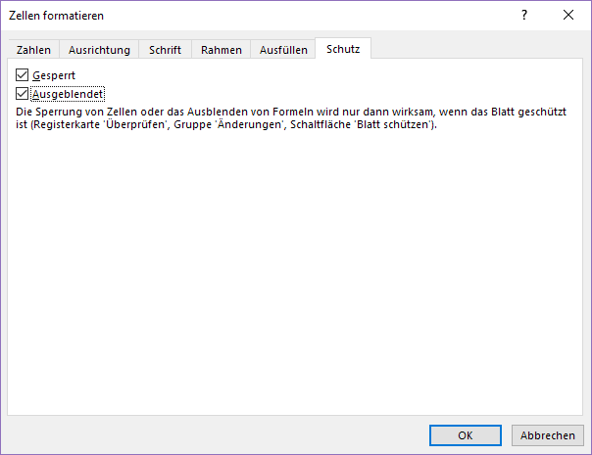592x455 pixels.
Task: Click the blank tab strip right of Schutz
Action: [x=470, y=50]
